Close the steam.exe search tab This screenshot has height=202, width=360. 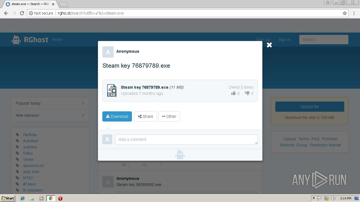[x=53, y=4]
